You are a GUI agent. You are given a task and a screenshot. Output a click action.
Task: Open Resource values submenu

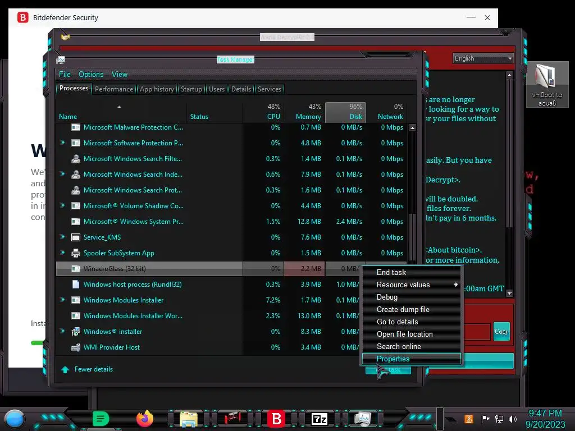pyautogui.click(x=412, y=285)
